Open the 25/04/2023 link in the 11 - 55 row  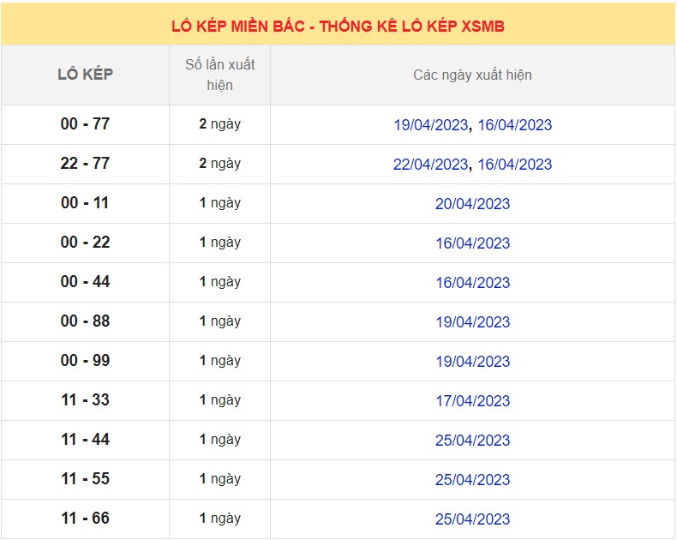[472, 479]
